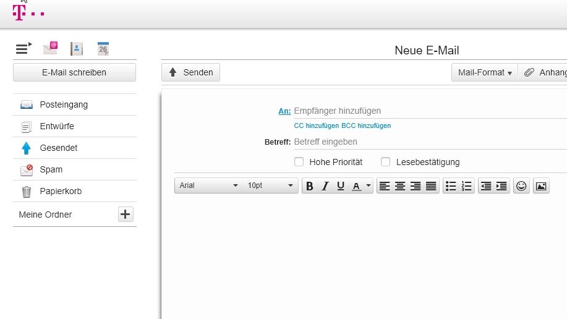The height and width of the screenshot is (319, 567).
Task: Go to the Entwürfe folder
Action: (x=57, y=126)
